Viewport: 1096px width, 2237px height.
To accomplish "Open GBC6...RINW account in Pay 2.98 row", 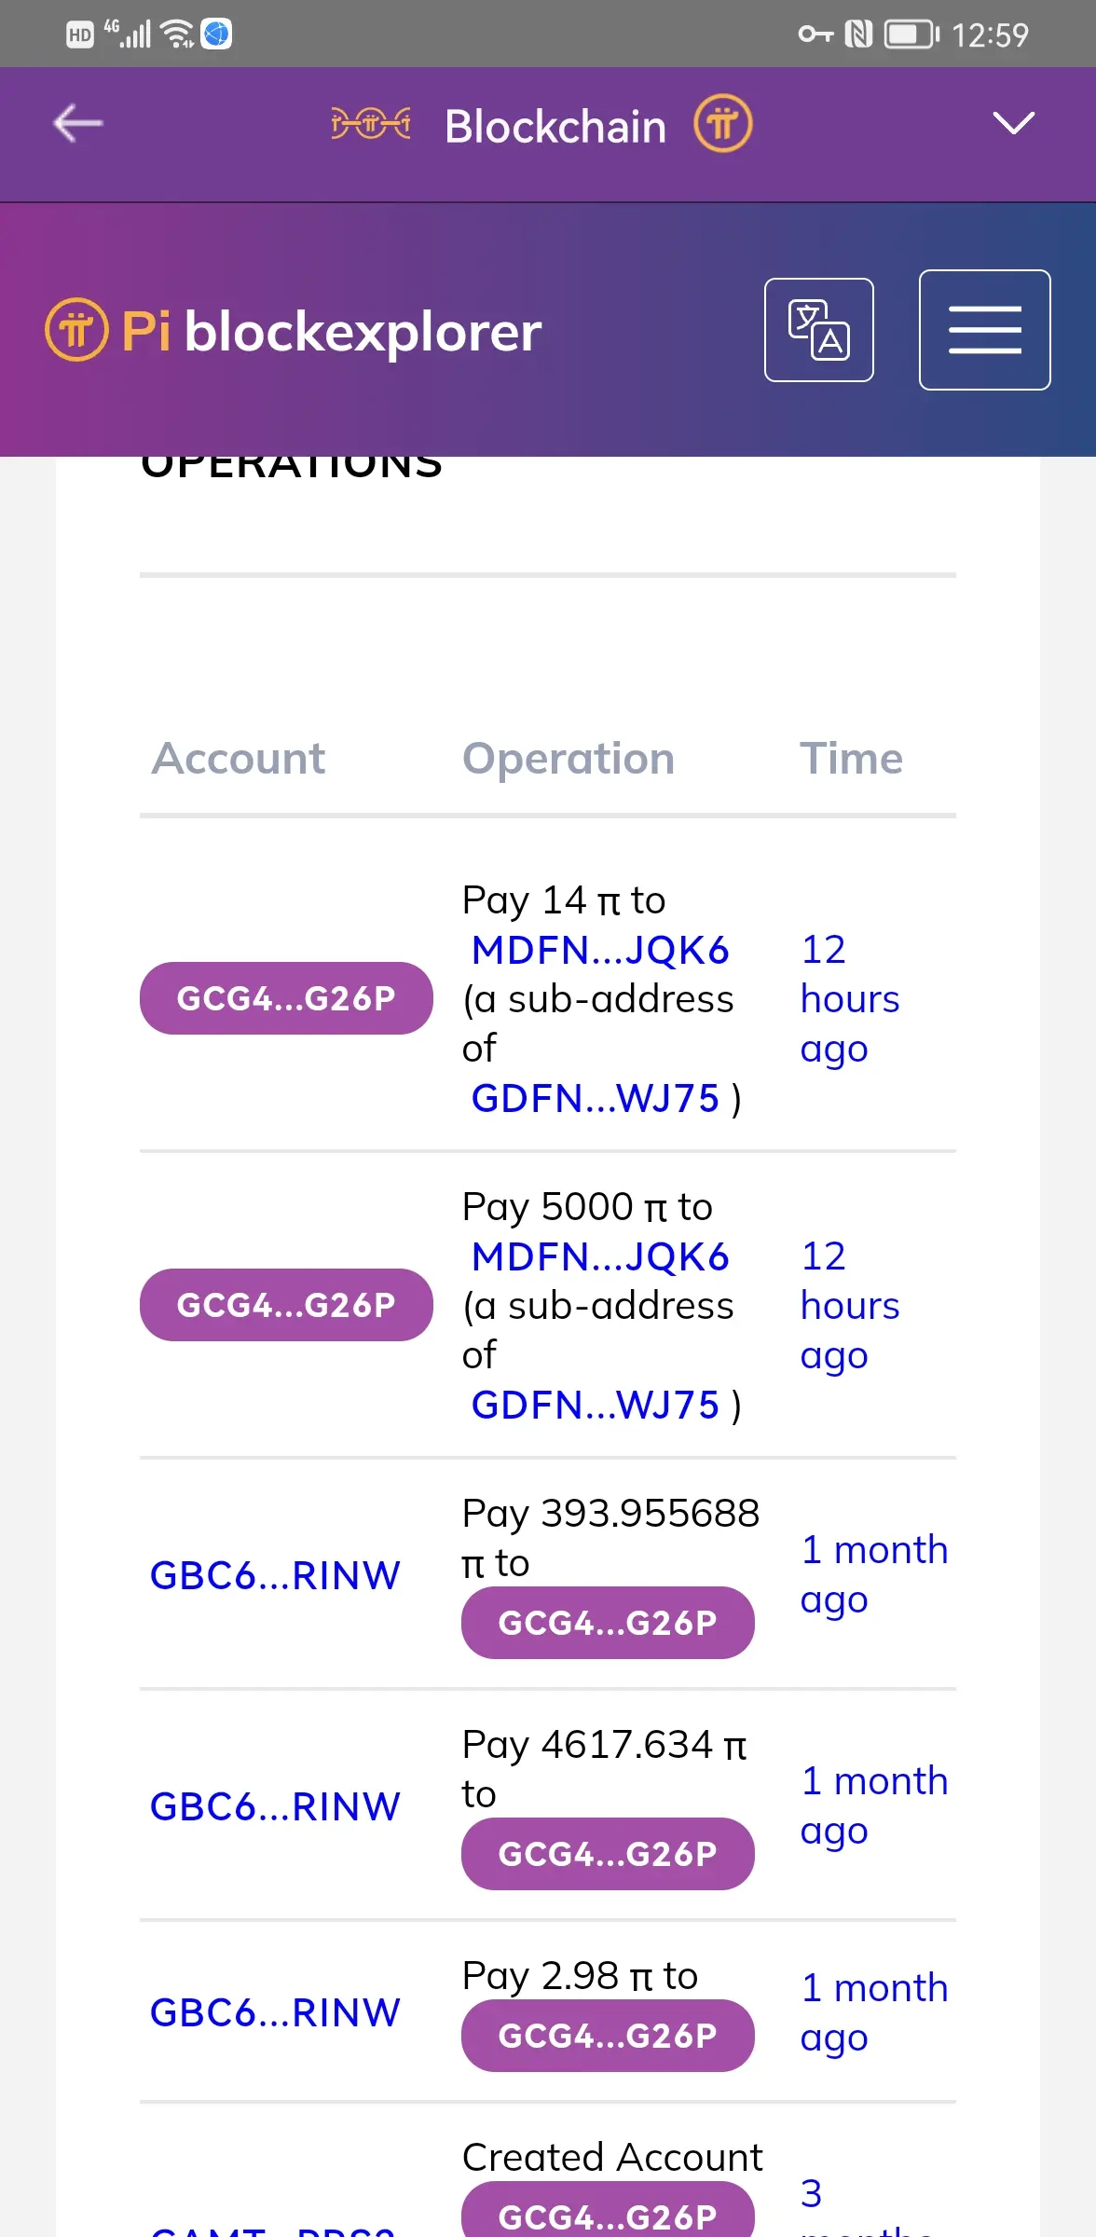I will pos(275,2012).
